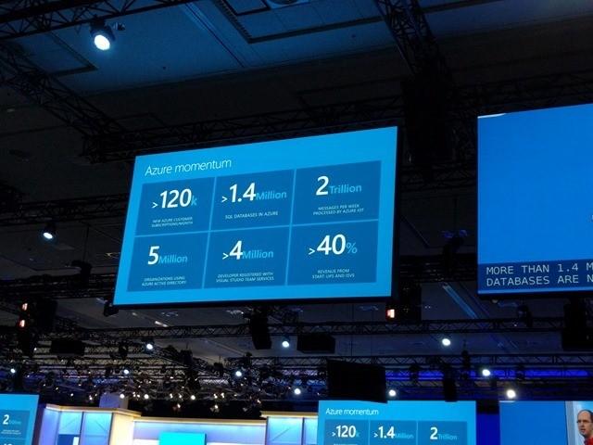Click the presenter's face at bottom right
Image resolution: width=593 pixels, height=445 pixels.
click(x=586, y=422)
